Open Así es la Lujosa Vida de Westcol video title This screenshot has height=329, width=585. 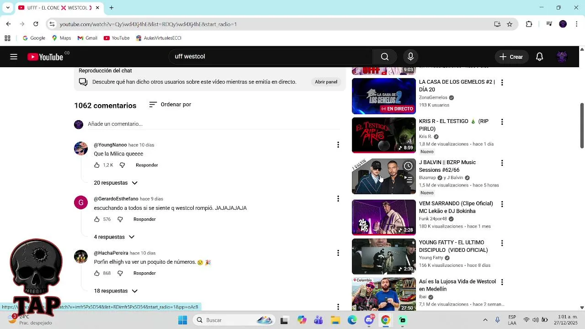pos(457,285)
